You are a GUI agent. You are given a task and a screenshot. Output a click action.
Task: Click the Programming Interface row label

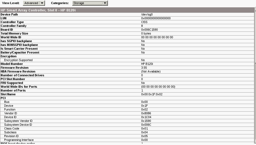19,140
